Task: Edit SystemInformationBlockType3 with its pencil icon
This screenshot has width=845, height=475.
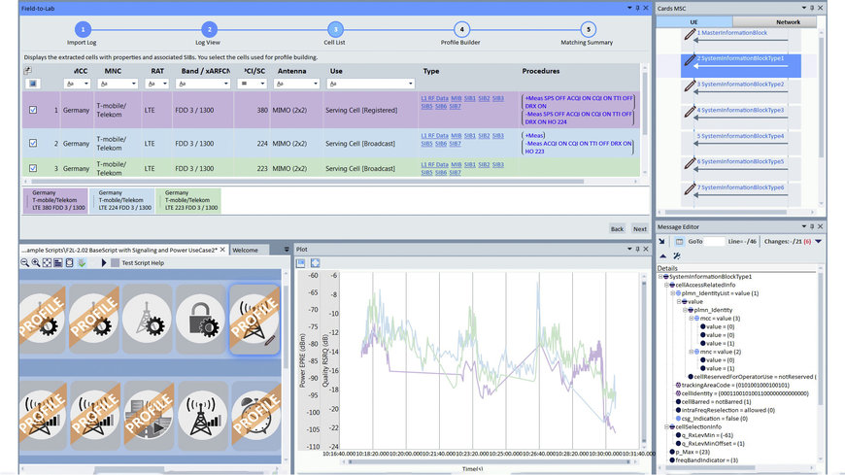Action: point(690,112)
